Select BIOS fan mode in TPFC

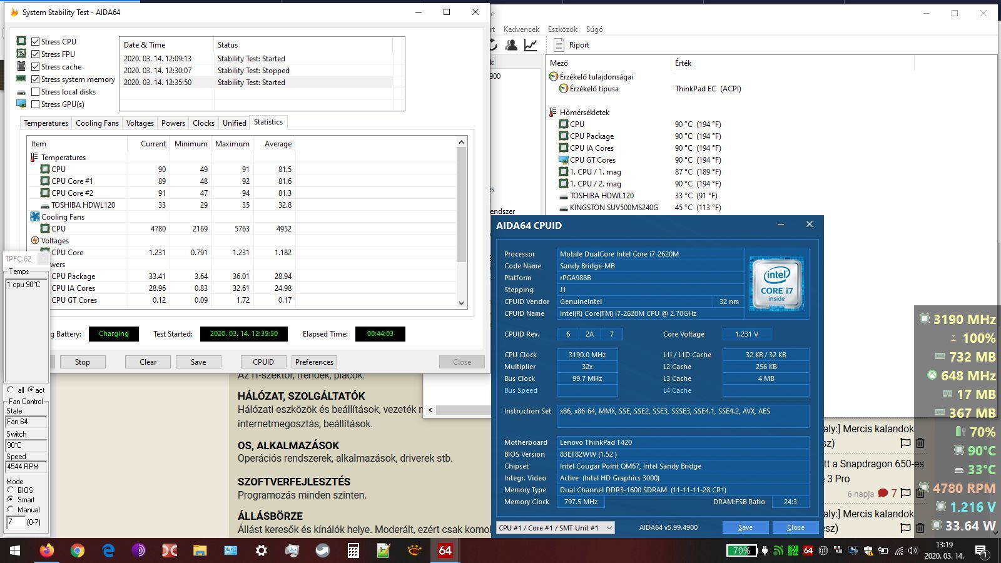click(x=11, y=490)
